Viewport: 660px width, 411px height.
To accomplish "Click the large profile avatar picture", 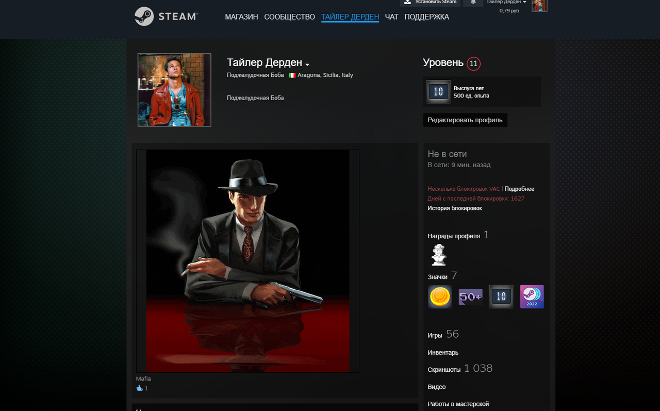I will (x=174, y=90).
